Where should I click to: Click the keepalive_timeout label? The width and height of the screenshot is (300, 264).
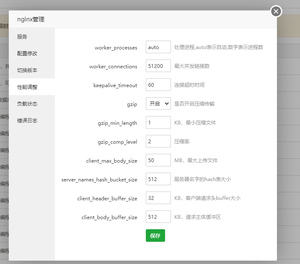[x=115, y=85]
